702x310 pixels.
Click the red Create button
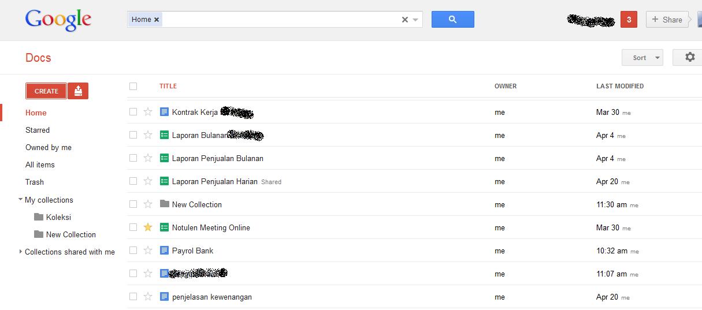point(46,91)
